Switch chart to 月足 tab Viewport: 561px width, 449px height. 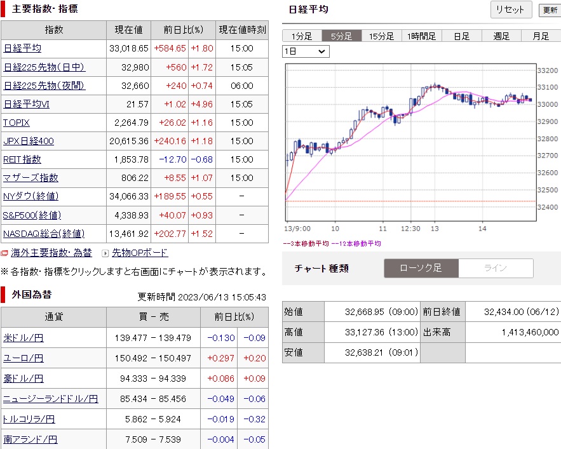[x=541, y=36]
